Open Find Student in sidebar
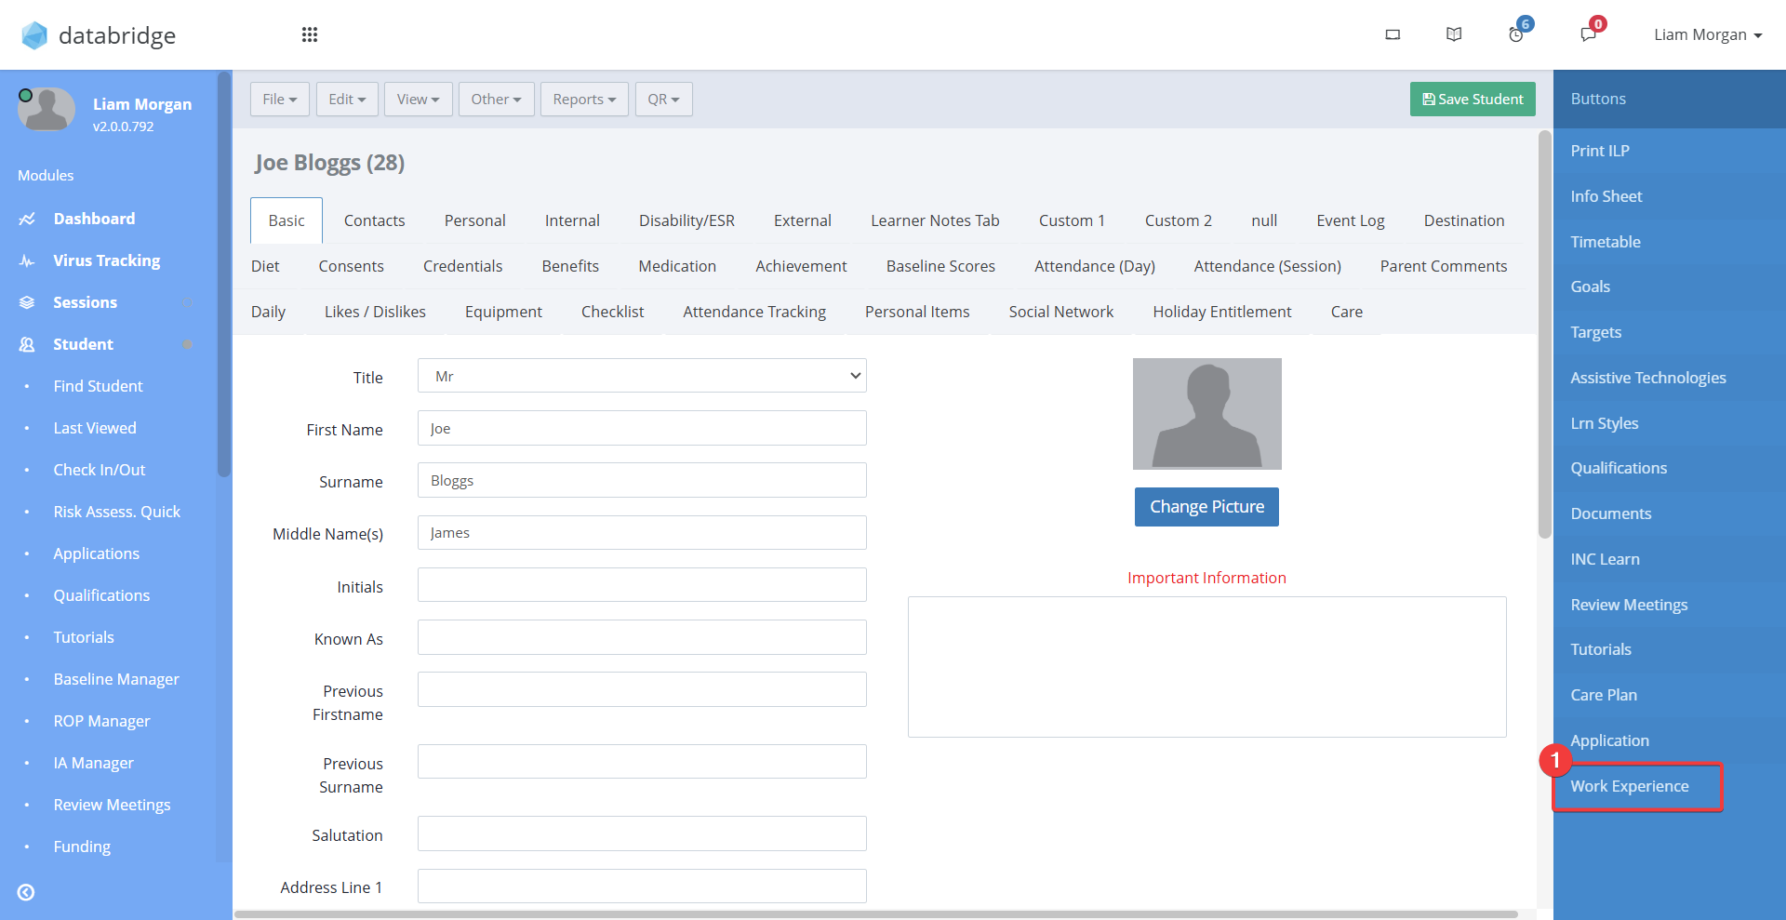The image size is (1786, 920). pos(98,386)
